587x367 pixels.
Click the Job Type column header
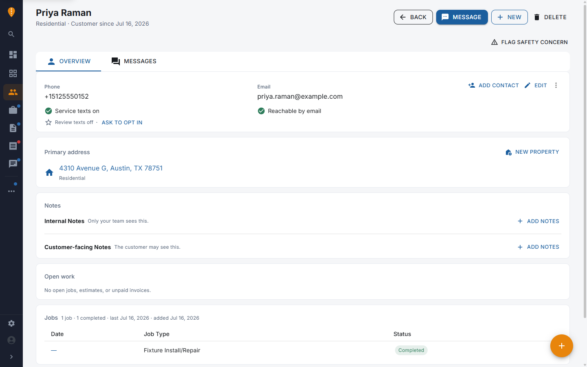(157, 334)
